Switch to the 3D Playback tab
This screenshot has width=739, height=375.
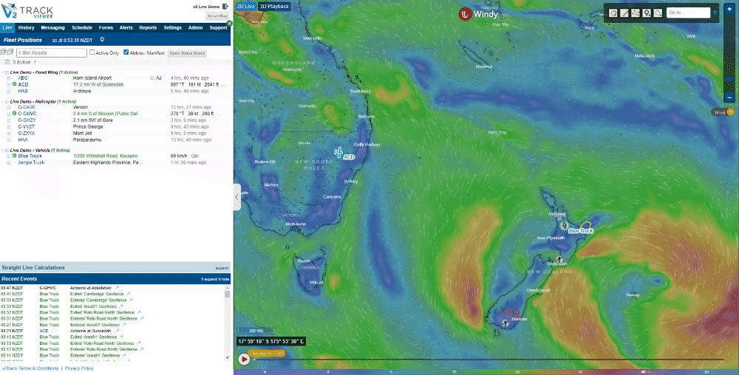tap(274, 6)
